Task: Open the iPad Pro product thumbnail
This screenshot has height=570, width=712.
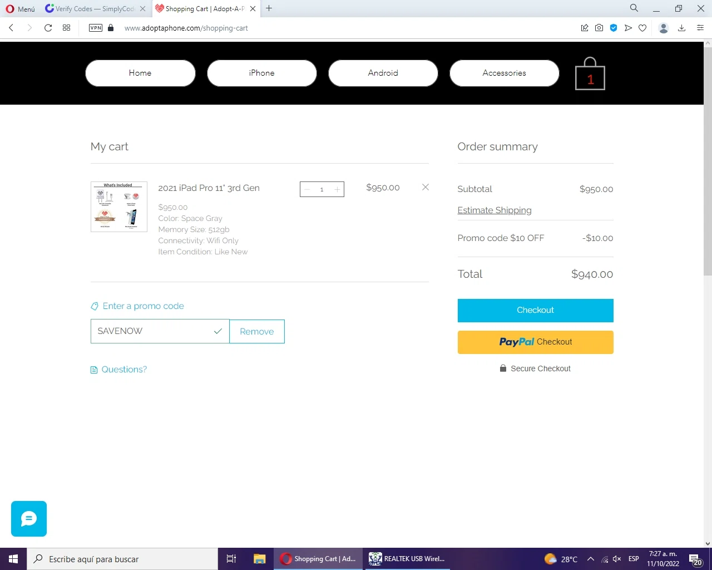Action: tap(119, 207)
